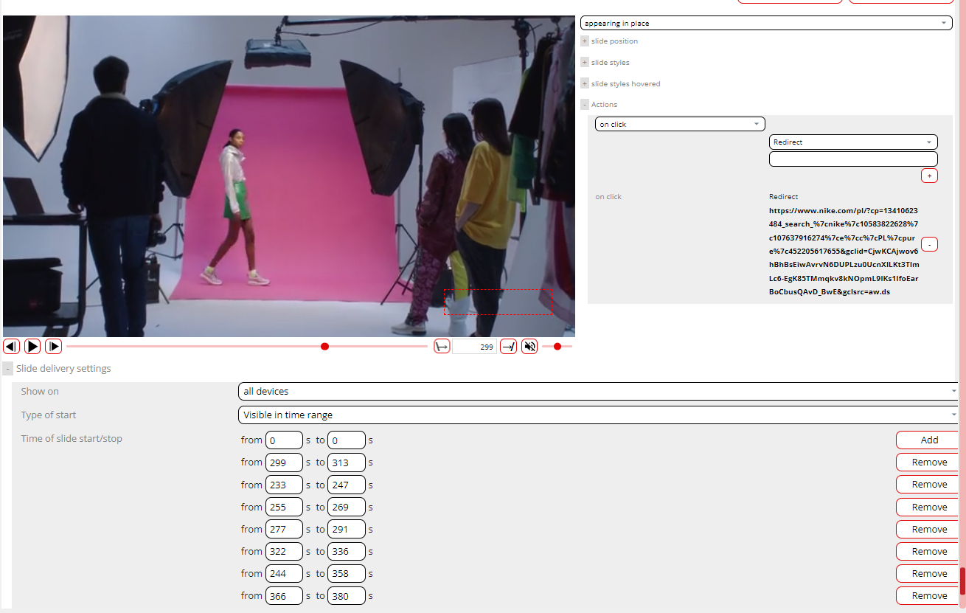
Task: Set slide end time marker icon
Action: coord(508,347)
